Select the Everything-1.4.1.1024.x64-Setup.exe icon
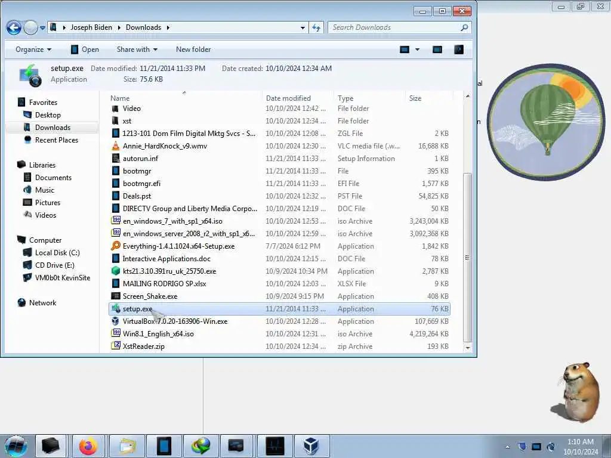This screenshot has width=611, height=458. pyautogui.click(x=116, y=246)
